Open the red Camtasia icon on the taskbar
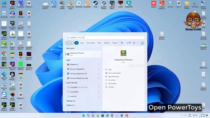Viewport: 210px width, 118px height. [127, 115]
